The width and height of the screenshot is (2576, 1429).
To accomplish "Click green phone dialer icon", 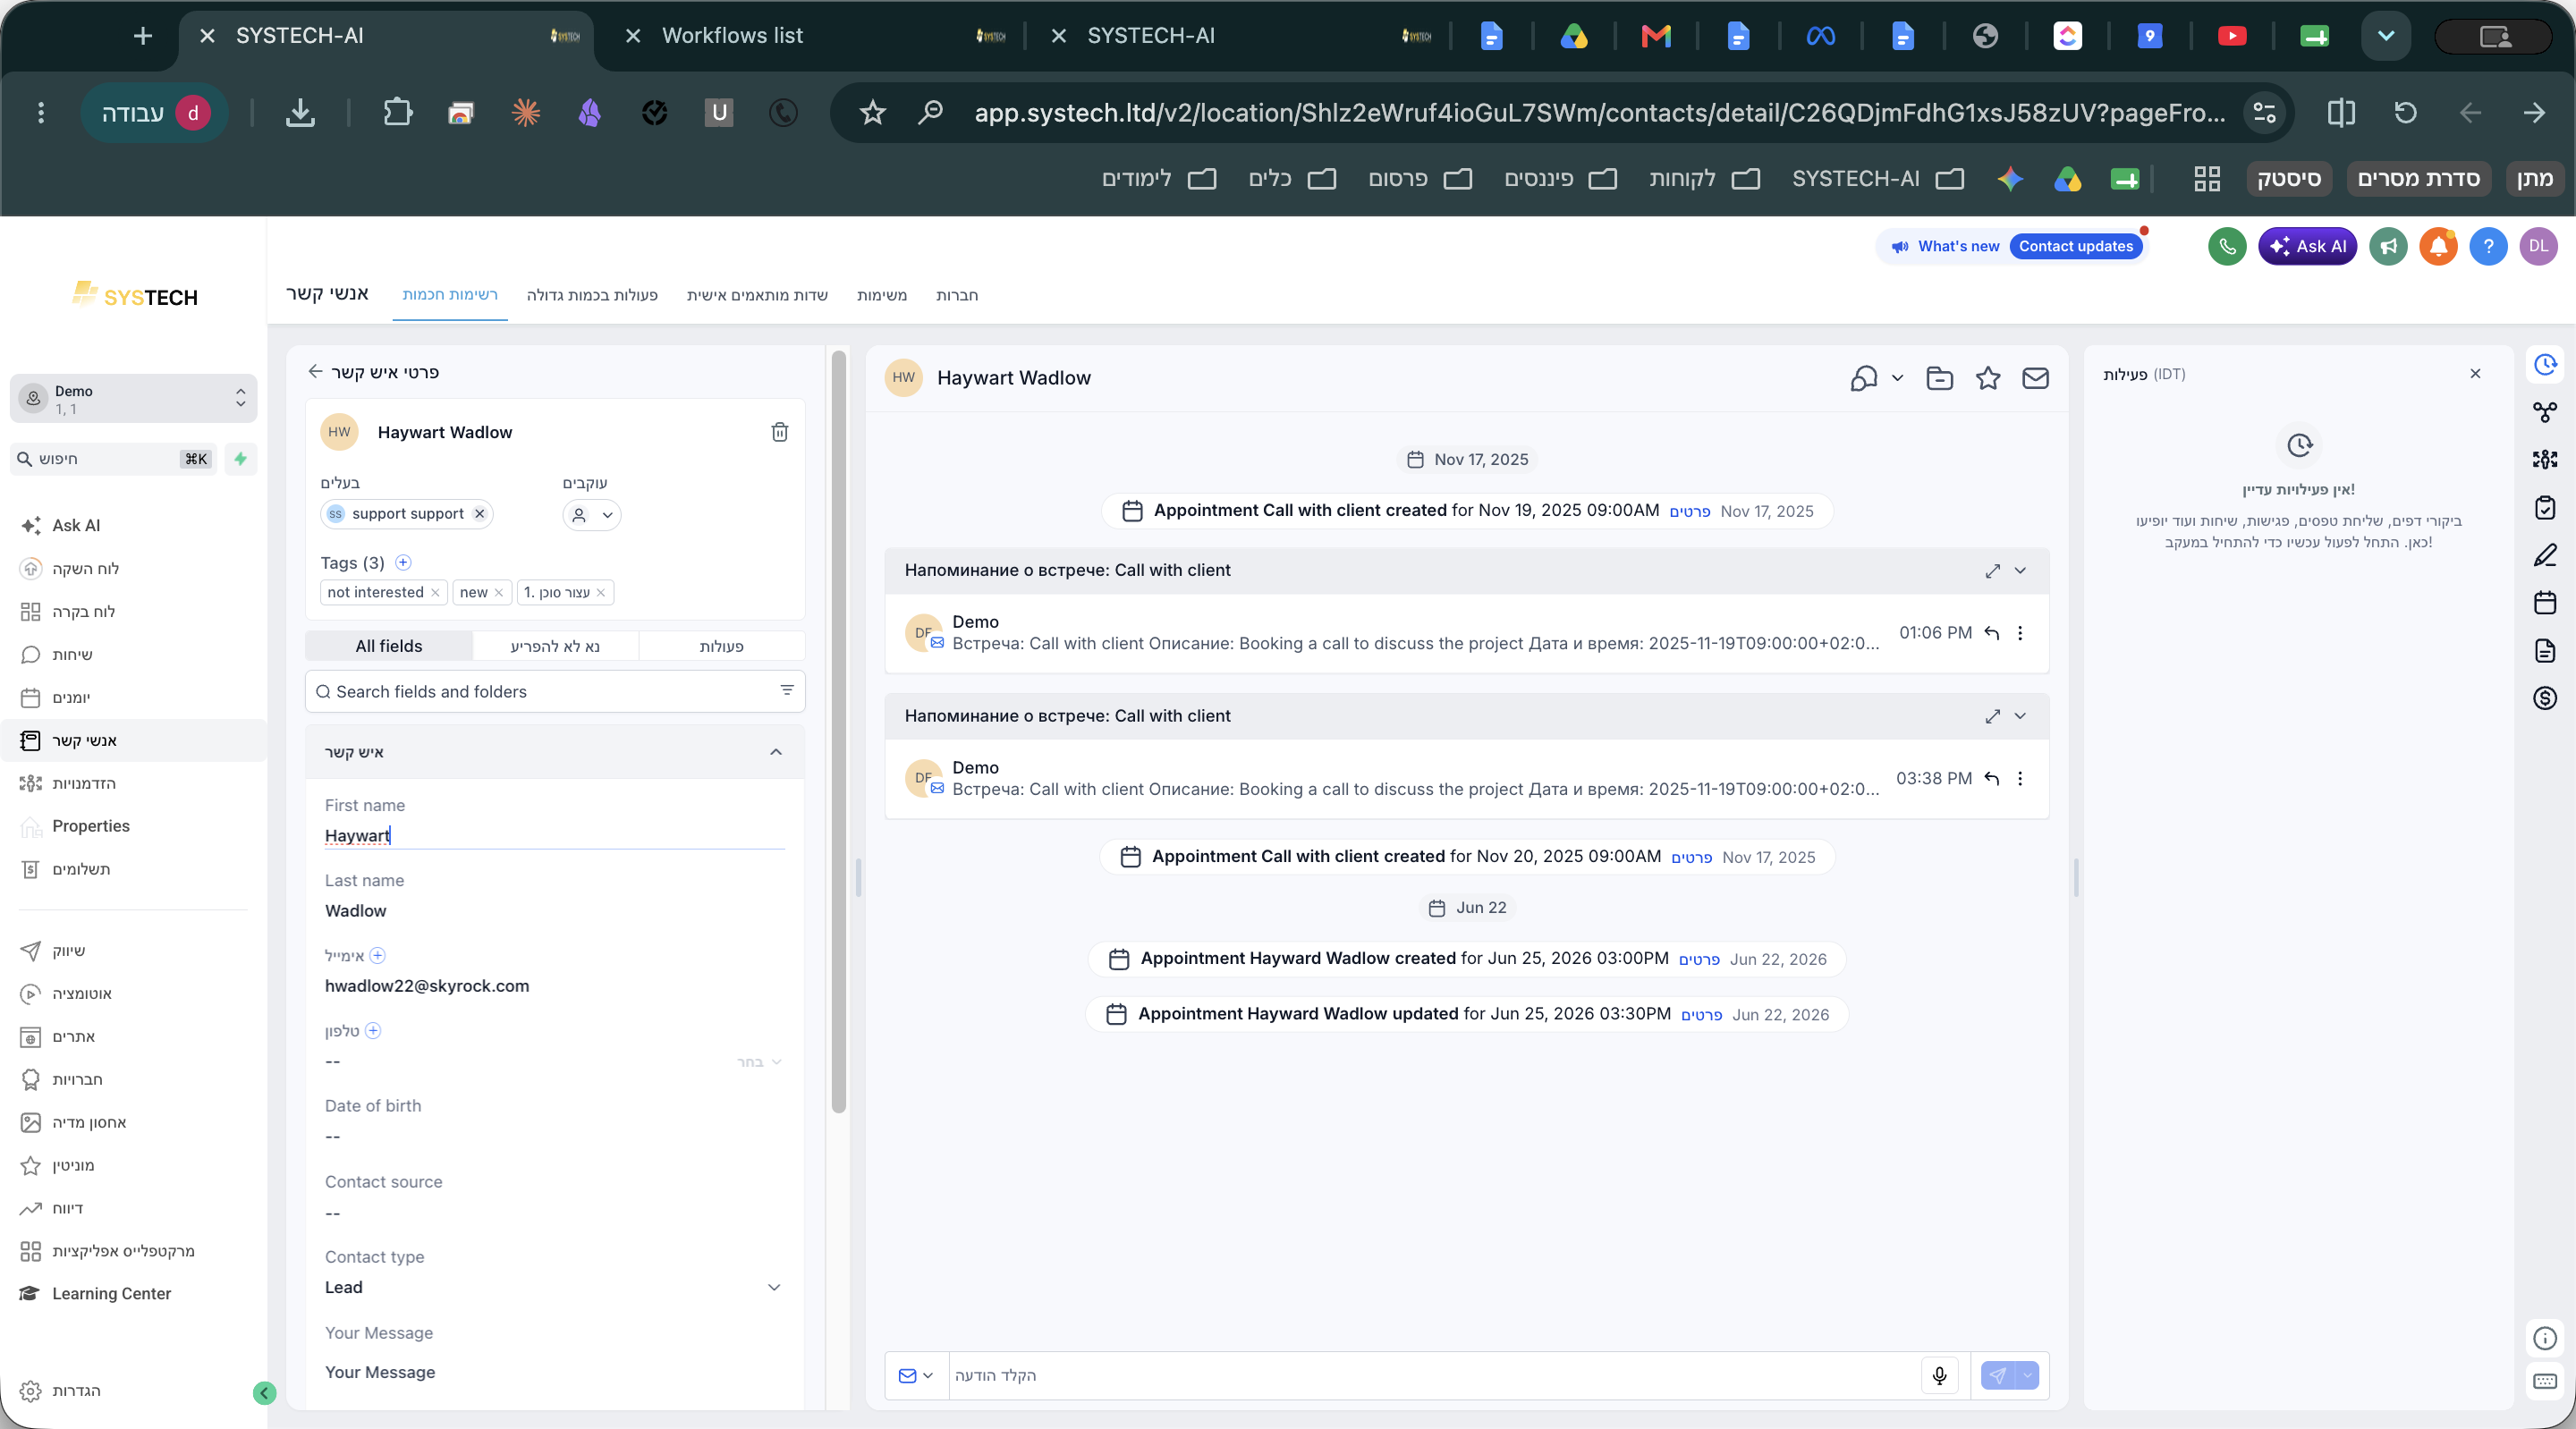I will (2227, 246).
